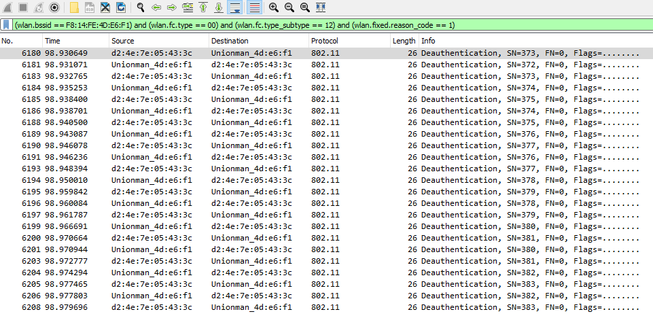653x316 pixels.
Task: Save the capture file icon
Action: click(90, 7)
